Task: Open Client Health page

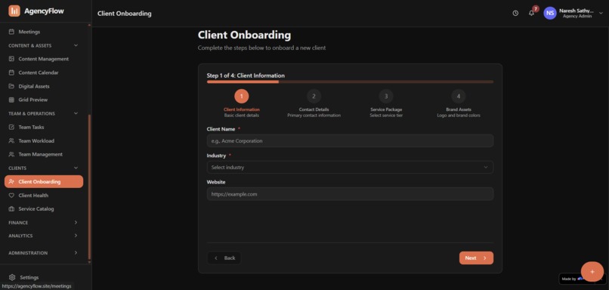Action: click(x=44, y=196)
